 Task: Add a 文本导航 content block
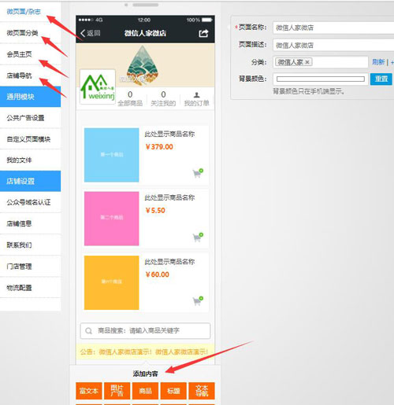click(202, 391)
